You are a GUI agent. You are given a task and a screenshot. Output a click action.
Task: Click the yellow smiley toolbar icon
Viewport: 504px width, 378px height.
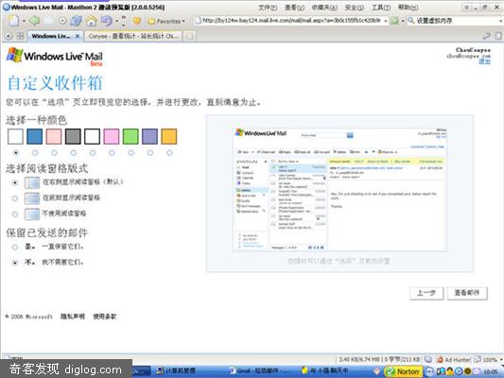click(137, 21)
